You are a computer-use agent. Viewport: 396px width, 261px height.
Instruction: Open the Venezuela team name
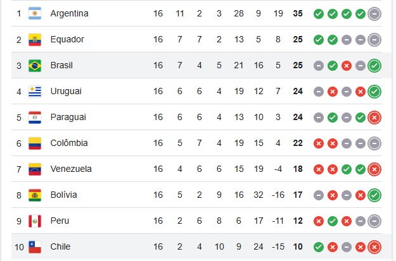tap(71, 169)
